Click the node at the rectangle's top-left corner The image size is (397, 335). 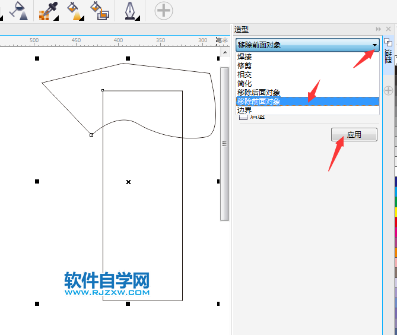[103, 90]
